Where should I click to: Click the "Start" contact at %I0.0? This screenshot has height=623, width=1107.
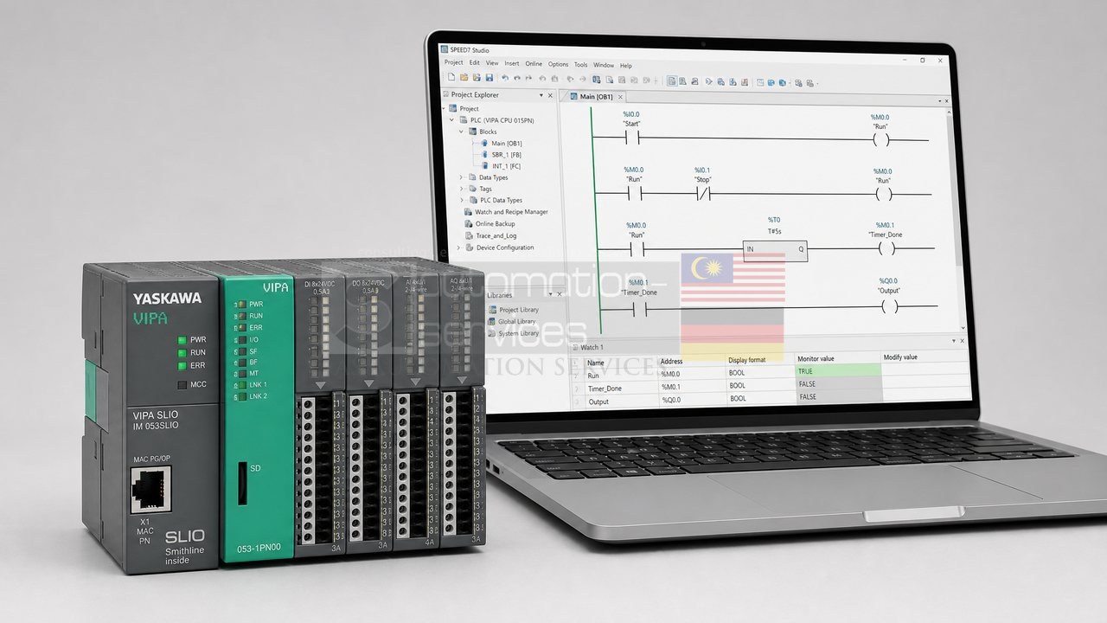pyautogui.click(x=631, y=137)
